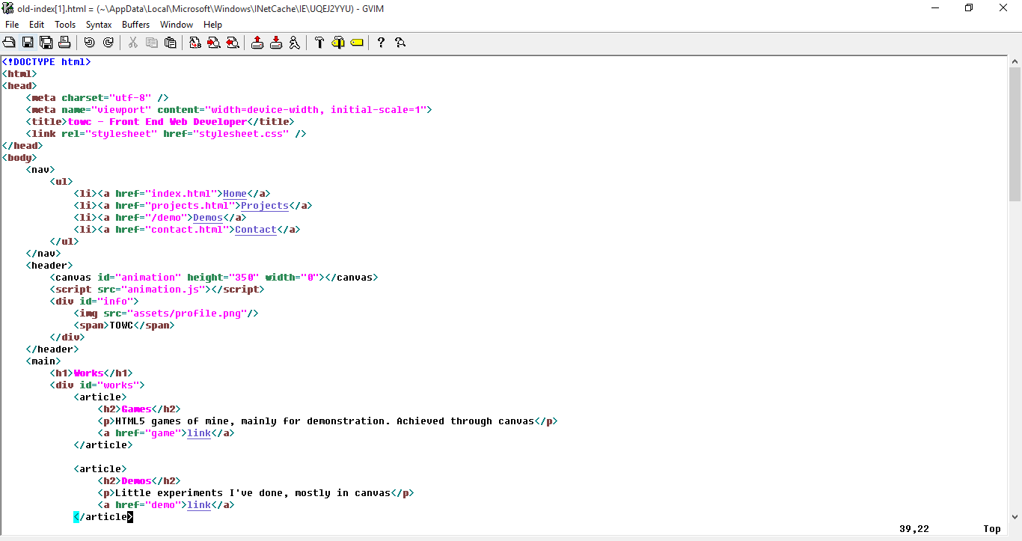This screenshot has width=1022, height=541.
Task: Print the buffer using the printer icon
Action: click(64, 43)
